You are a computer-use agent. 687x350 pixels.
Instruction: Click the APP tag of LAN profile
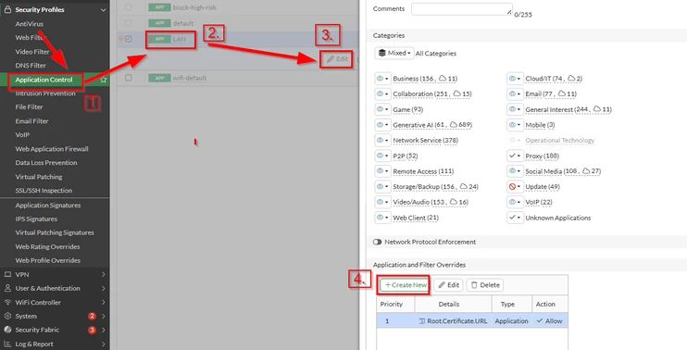[159, 39]
